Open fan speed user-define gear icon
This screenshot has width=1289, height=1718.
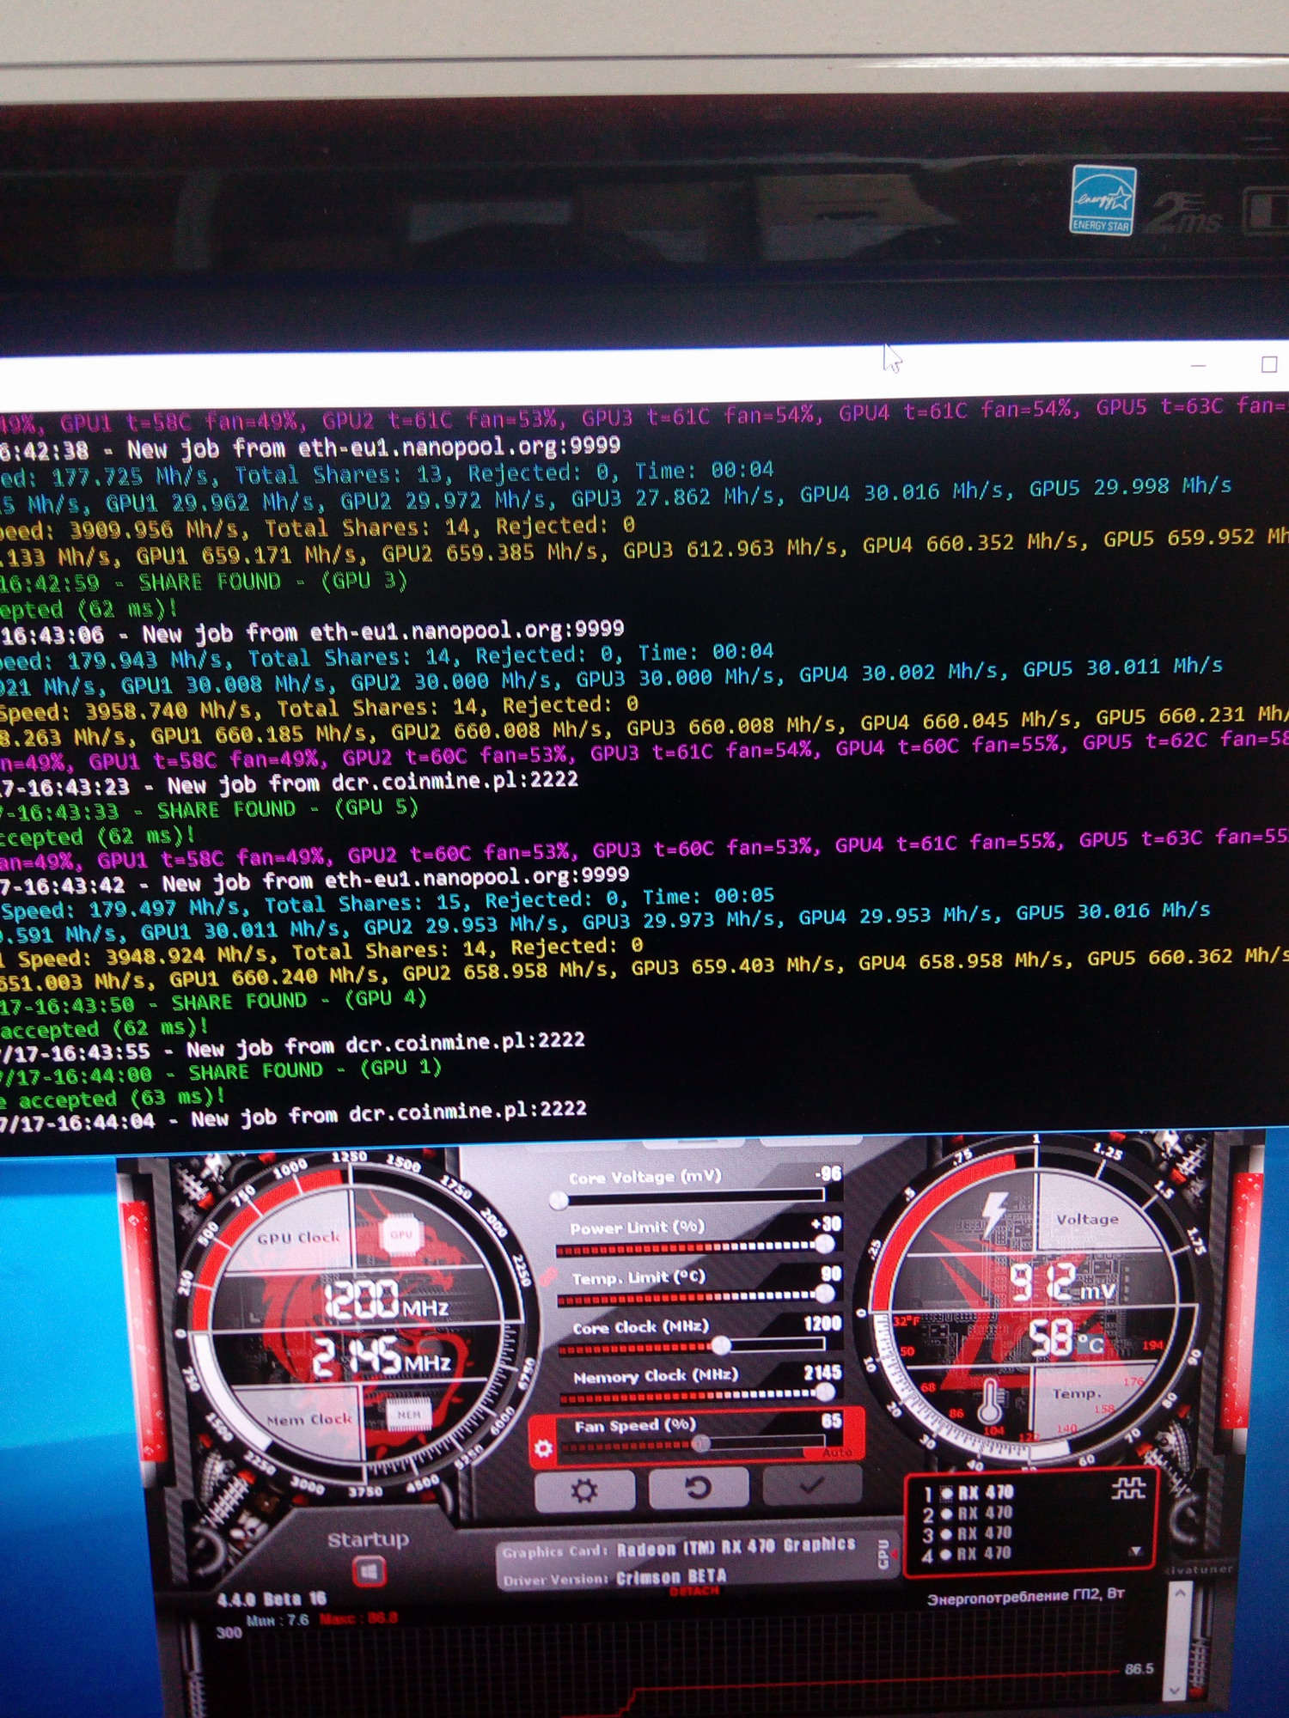pos(543,1449)
